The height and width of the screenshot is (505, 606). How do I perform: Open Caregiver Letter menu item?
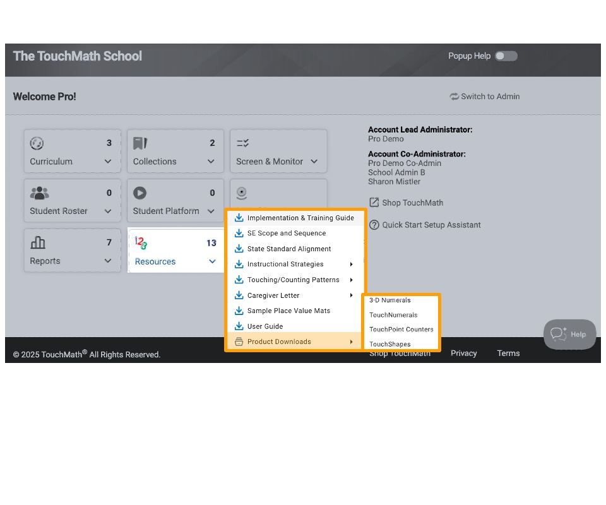click(x=295, y=295)
